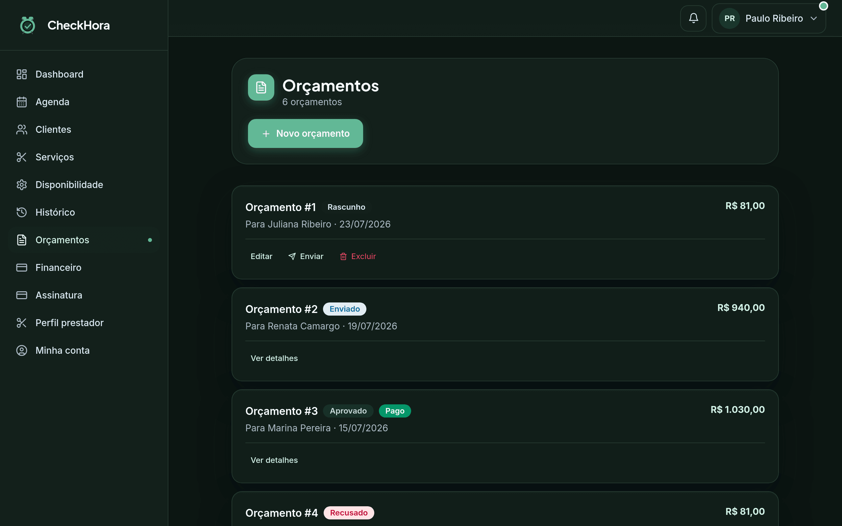
Task: Click the R$ 1.030,00 amount
Action: [x=737, y=410]
